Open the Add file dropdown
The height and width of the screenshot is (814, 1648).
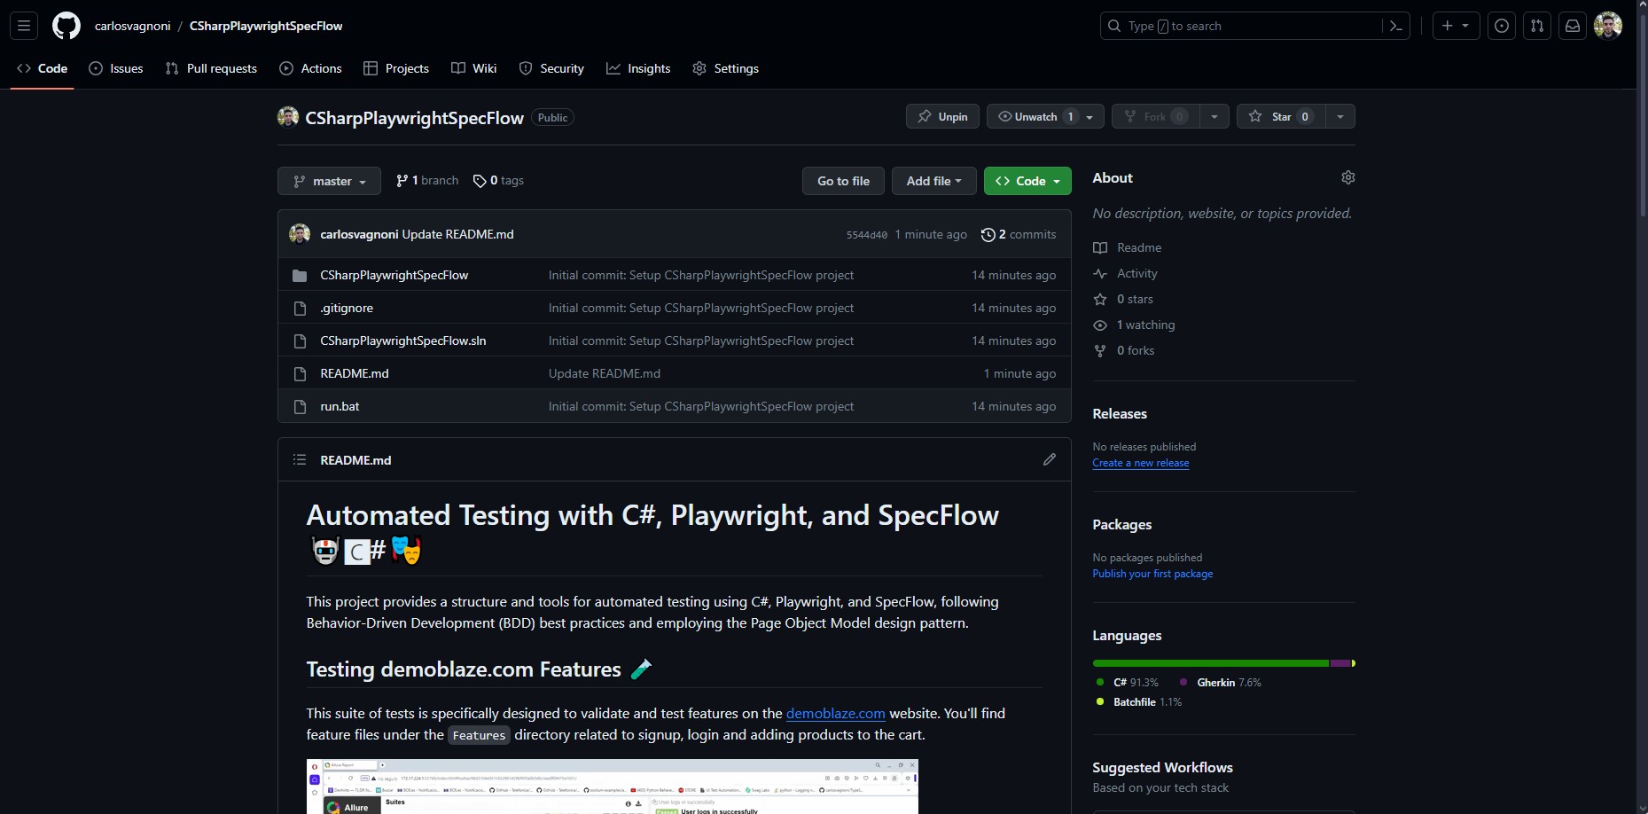coord(933,181)
